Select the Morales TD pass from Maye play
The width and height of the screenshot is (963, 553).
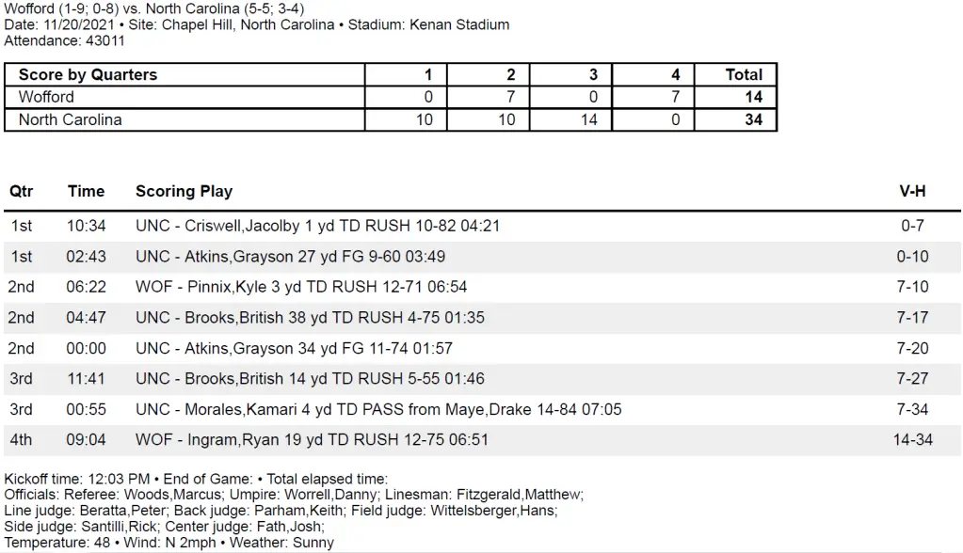pyautogui.click(x=378, y=409)
